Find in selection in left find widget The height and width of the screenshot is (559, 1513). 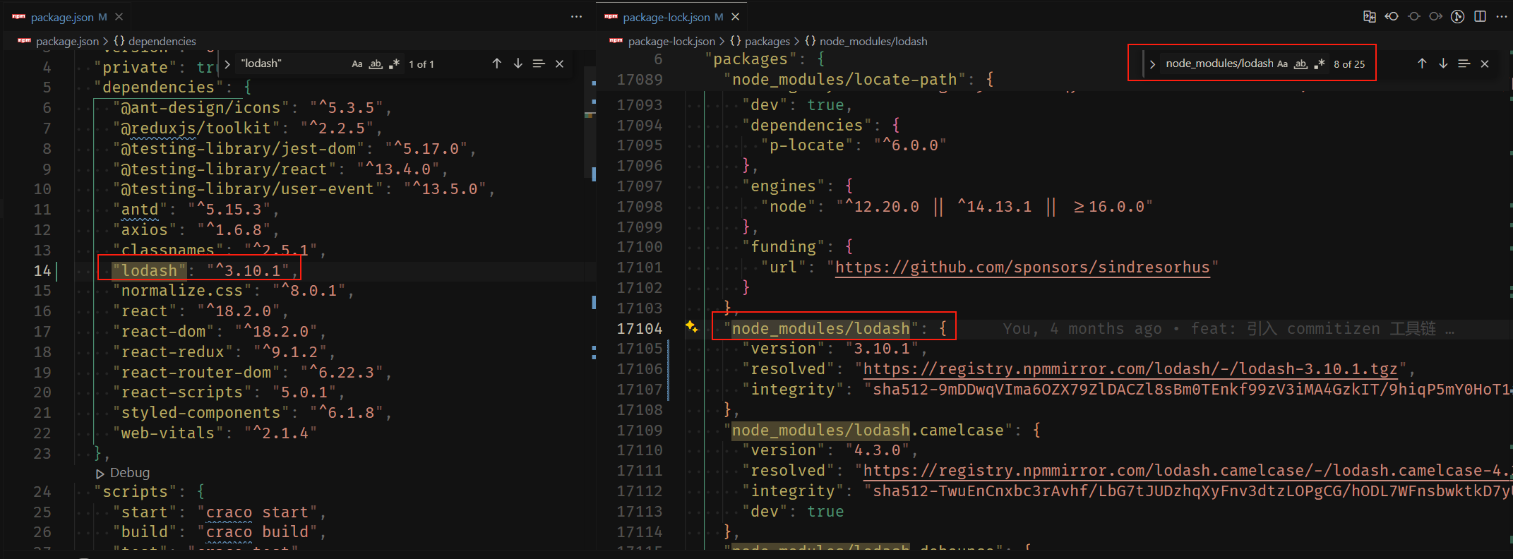(x=539, y=64)
